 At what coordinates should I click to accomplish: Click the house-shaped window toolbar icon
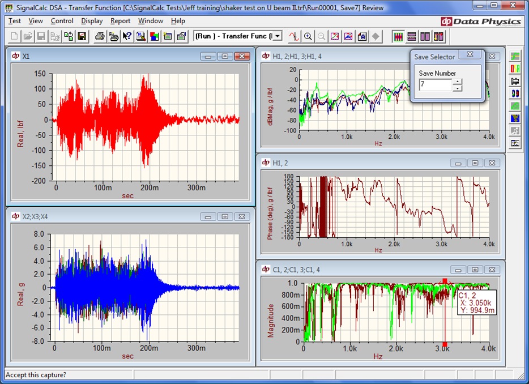click(x=181, y=36)
